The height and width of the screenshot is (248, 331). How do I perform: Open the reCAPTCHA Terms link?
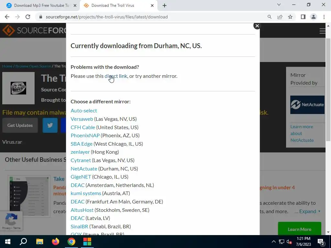click(17, 228)
